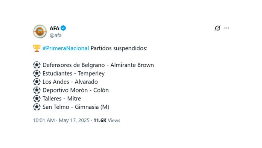Click the May 17, 2025 date
The image size is (262, 148).
tap(74, 120)
